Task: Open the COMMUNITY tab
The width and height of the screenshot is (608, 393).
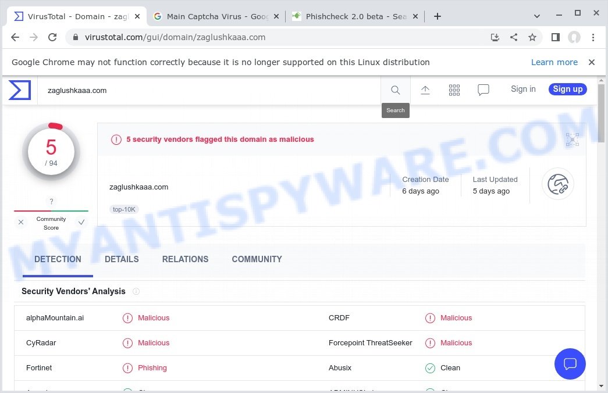Action: [x=257, y=259]
